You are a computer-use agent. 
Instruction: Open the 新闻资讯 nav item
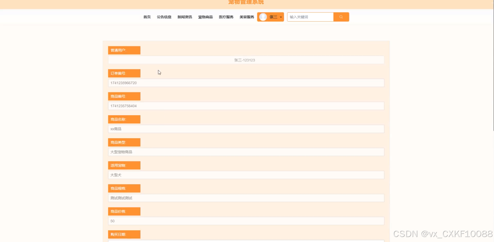[185, 17]
